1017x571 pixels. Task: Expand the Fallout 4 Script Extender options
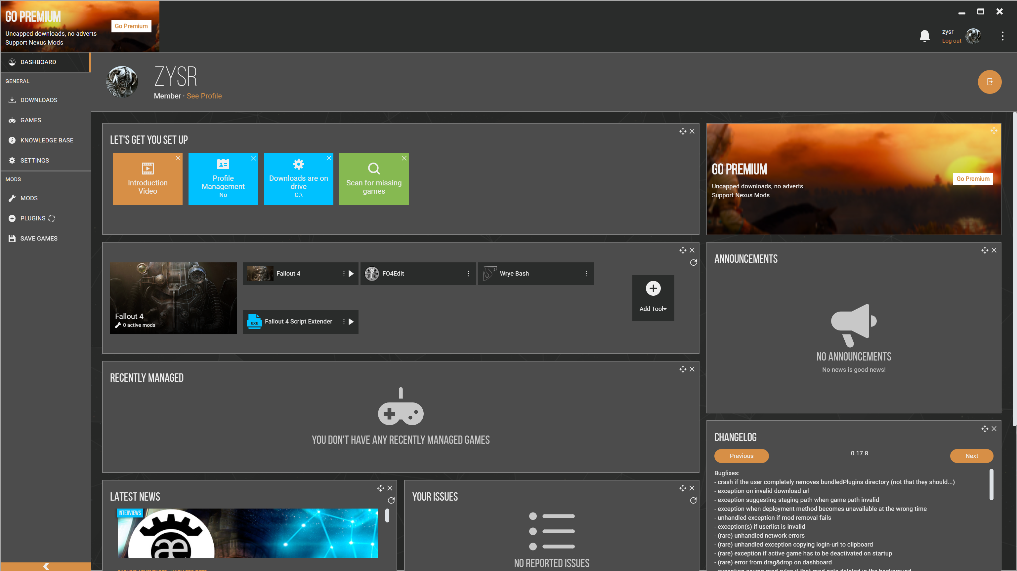click(x=343, y=321)
